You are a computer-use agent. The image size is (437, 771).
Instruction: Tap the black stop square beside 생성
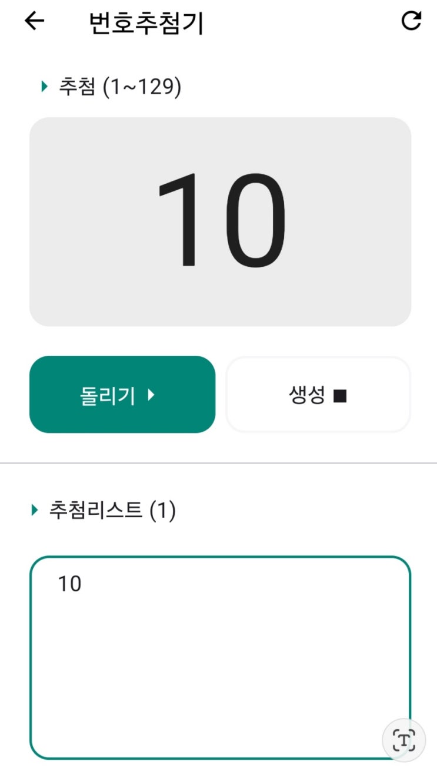[x=339, y=396]
